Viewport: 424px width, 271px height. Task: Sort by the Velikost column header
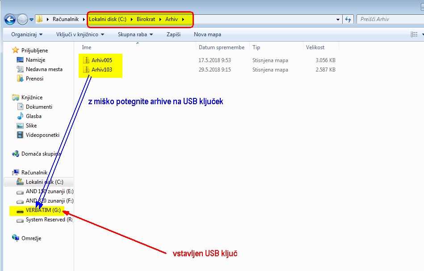click(x=315, y=47)
